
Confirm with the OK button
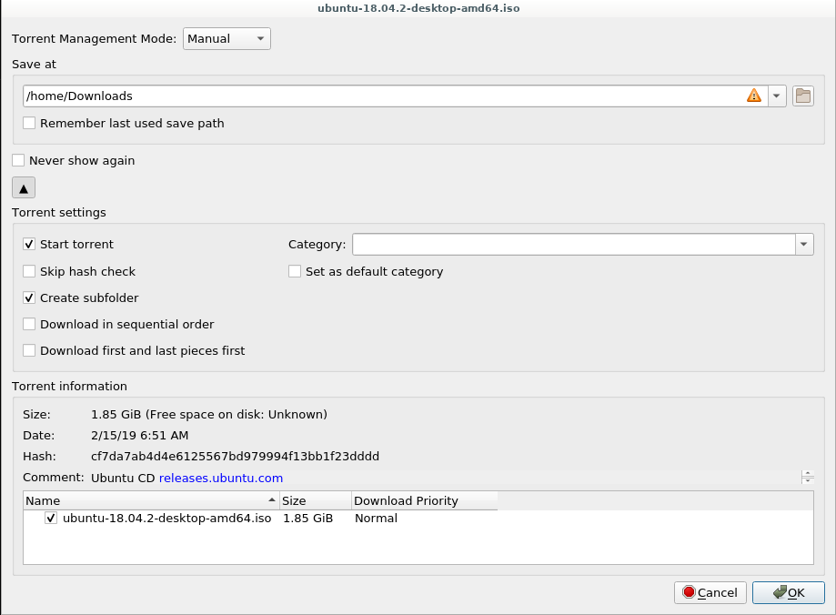click(789, 592)
